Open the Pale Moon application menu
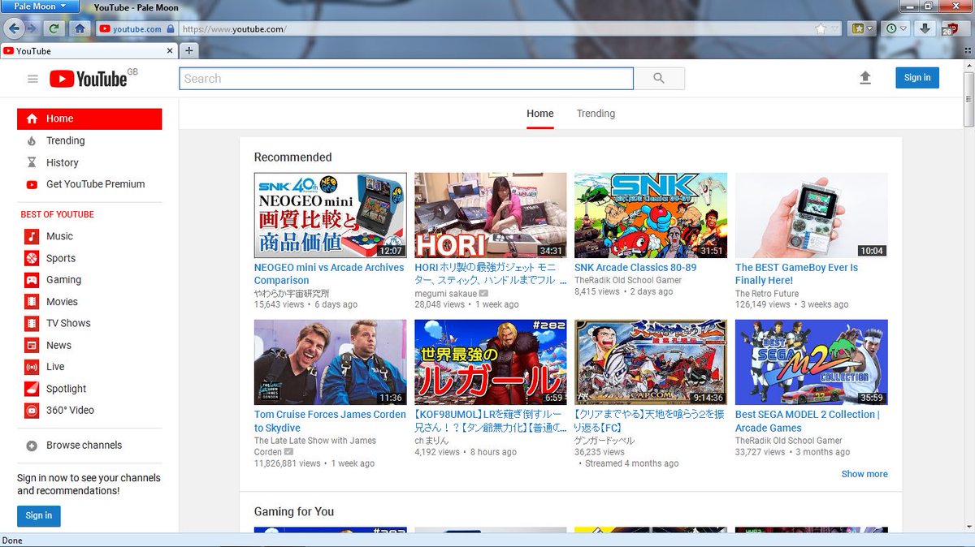This screenshot has width=975, height=547. (x=41, y=6)
